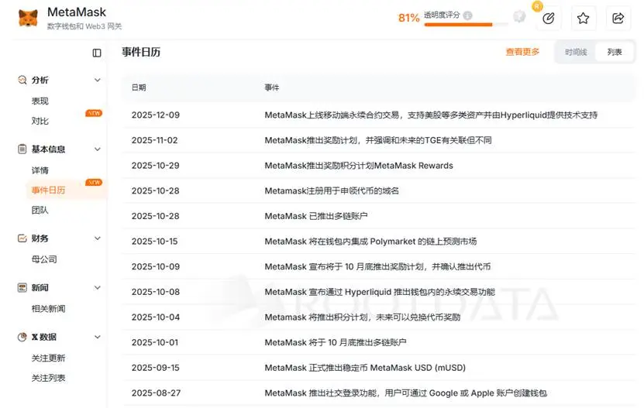Click the 分析 magnifier icon

[22, 81]
